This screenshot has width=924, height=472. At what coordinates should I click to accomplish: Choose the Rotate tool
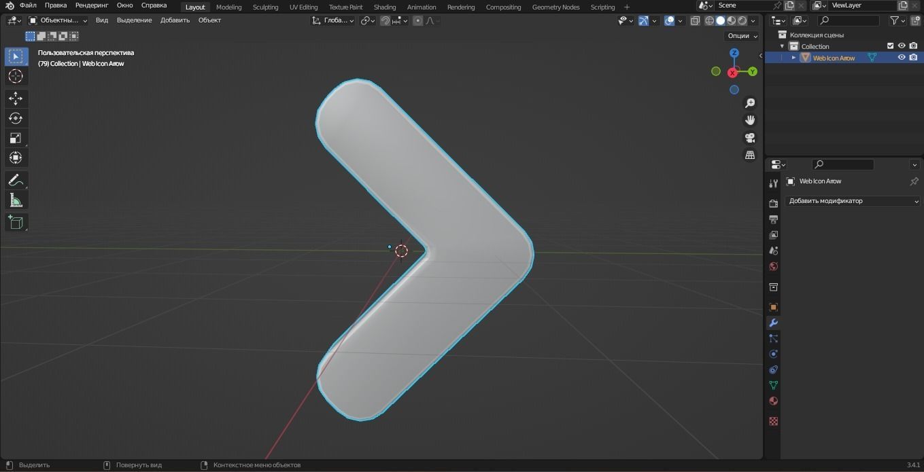point(16,118)
